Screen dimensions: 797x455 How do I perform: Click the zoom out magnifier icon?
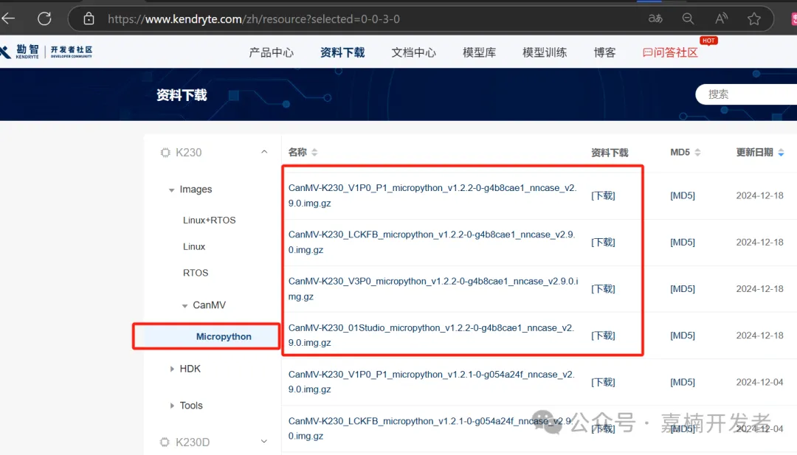point(688,19)
